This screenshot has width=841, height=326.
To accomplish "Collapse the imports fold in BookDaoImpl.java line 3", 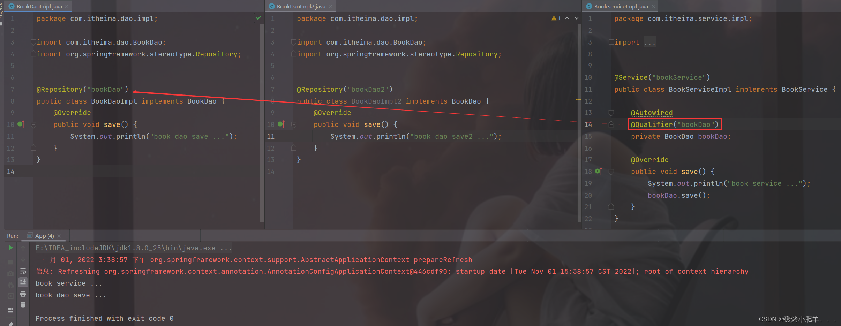I will point(33,42).
